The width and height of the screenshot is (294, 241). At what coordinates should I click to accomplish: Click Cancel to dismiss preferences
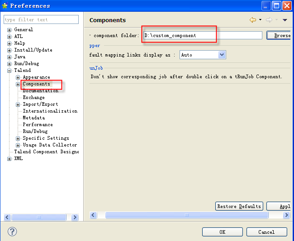point(266,232)
